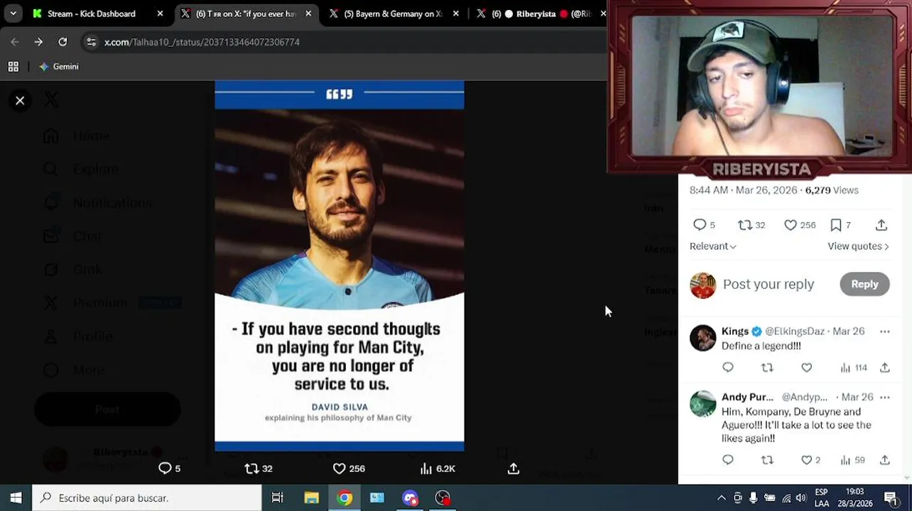Open the volume control in system tray
This screenshot has width=912, height=511.
click(801, 498)
